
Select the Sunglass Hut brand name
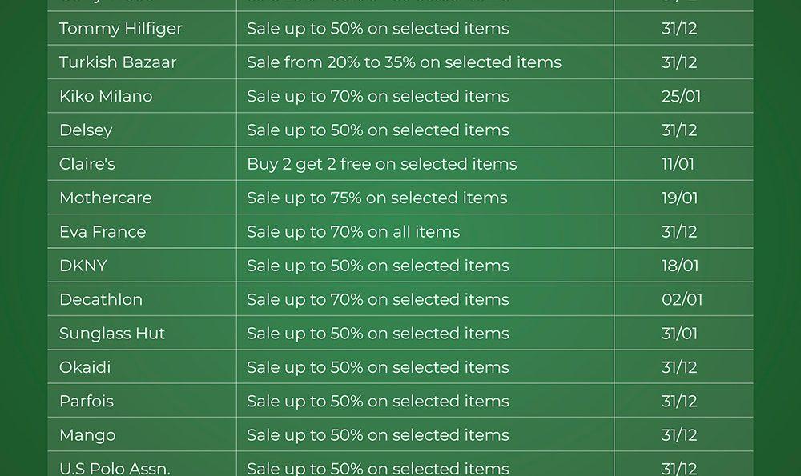pyautogui.click(x=112, y=334)
